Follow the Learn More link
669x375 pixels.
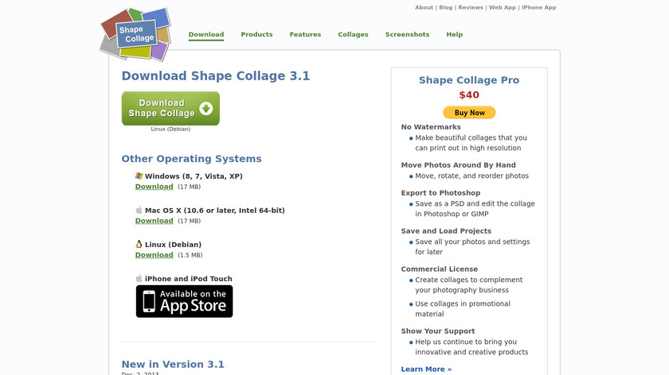pyautogui.click(x=426, y=369)
